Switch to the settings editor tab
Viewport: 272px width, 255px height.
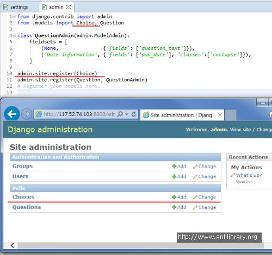[16, 7]
